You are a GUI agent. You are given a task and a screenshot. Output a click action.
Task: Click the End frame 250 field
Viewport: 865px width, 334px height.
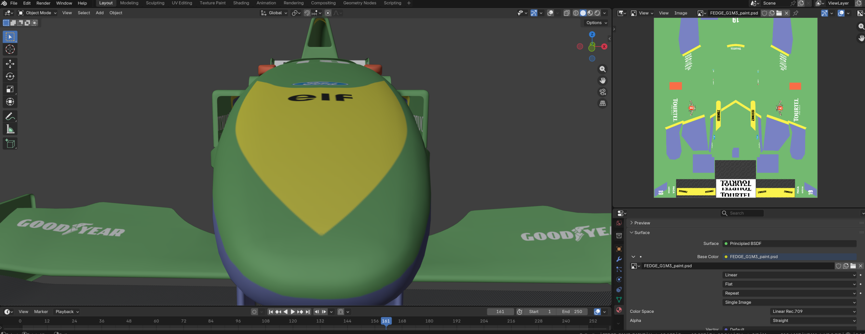point(572,312)
